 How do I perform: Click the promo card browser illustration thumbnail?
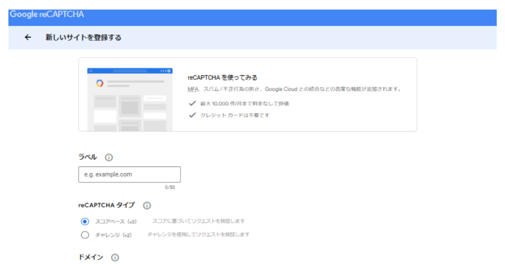pos(130,99)
